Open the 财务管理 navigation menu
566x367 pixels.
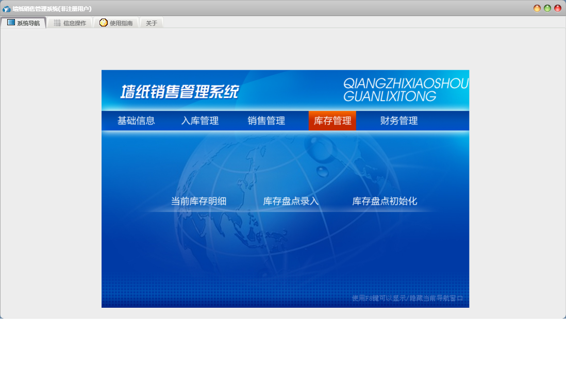[x=399, y=121]
